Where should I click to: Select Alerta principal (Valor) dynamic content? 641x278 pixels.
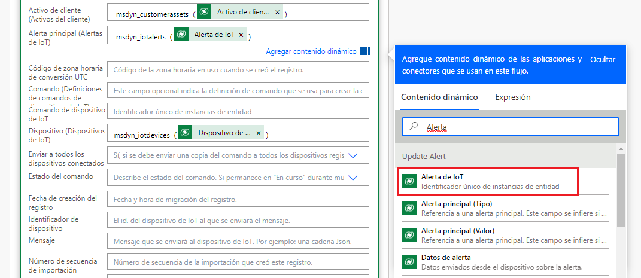[506, 235]
